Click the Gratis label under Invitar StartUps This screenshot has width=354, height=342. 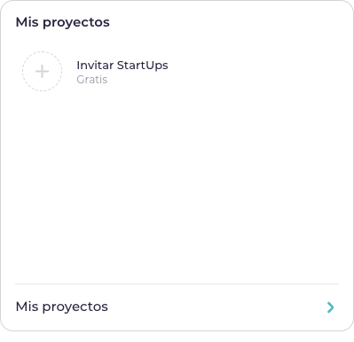click(x=92, y=80)
